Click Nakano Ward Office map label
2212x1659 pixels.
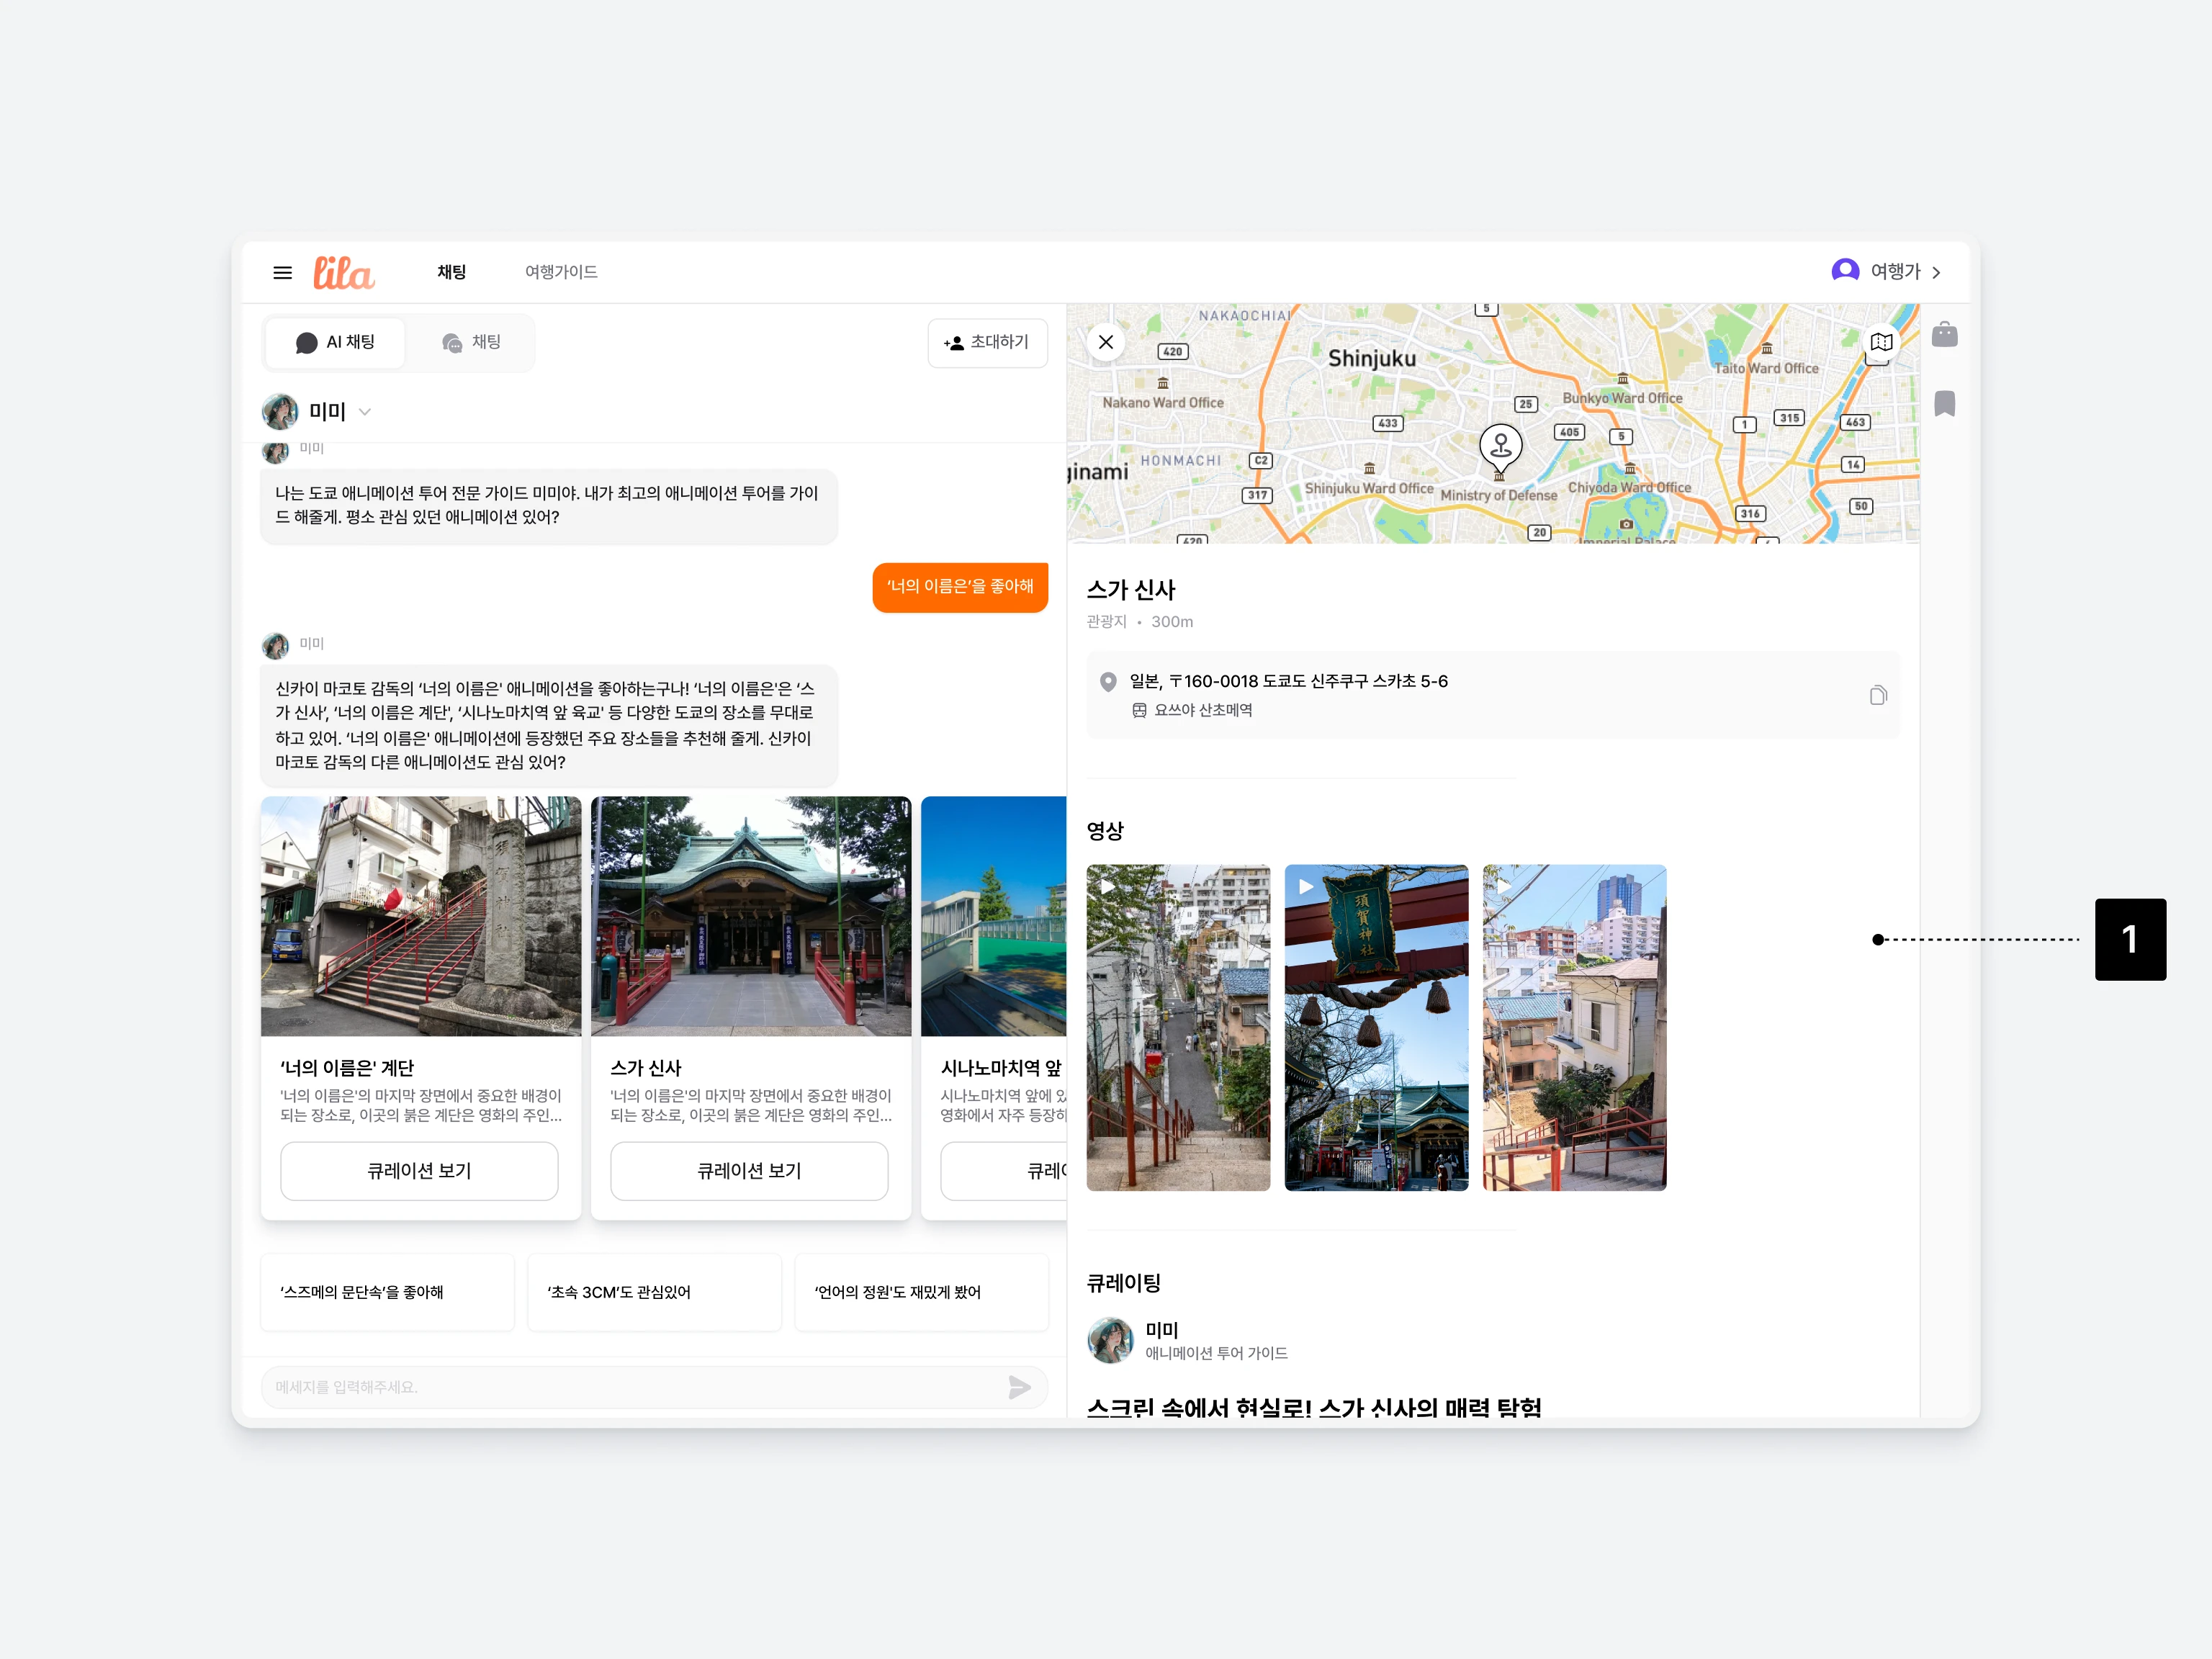(1163, 403)
